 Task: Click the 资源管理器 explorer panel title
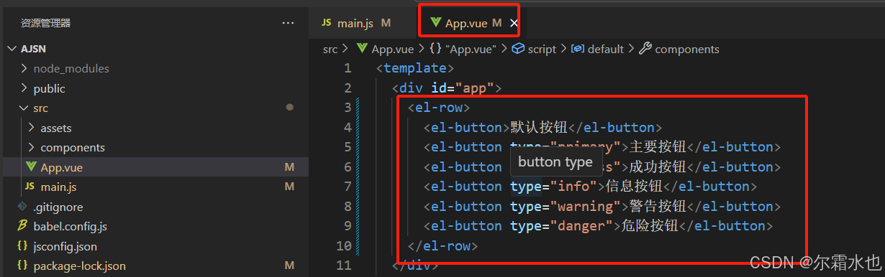point(46,23)
